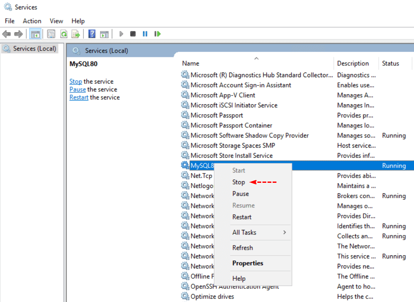Screen dimensions: 414x302
Task: Choose Stop from the context menu
Action: [239, 182]
